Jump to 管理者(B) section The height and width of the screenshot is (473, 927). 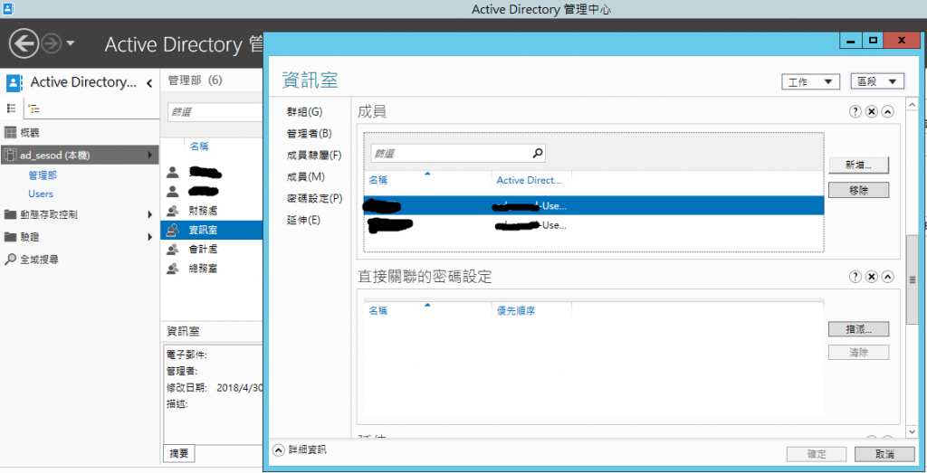tap(310, 134)
